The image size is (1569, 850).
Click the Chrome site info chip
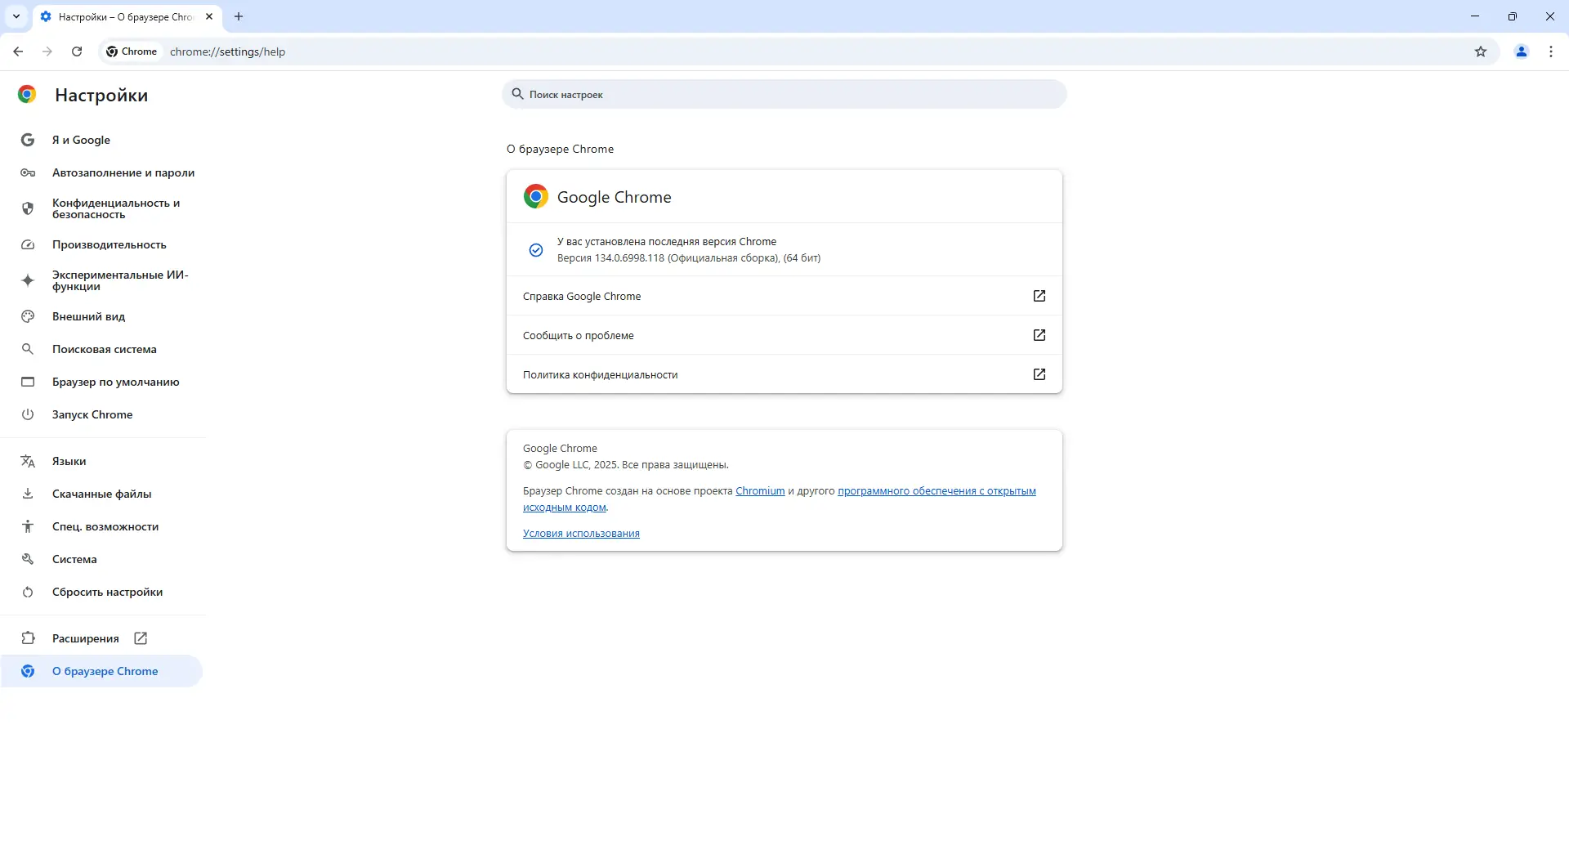pos(132,51)
